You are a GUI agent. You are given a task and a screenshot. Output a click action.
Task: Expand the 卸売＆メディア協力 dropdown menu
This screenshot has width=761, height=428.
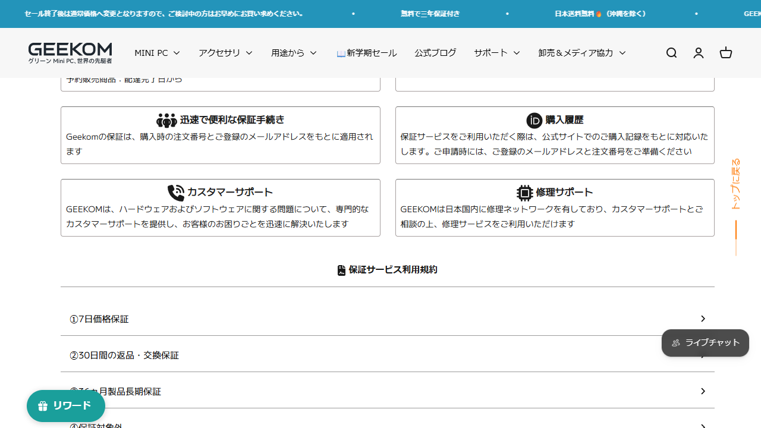pos(581,53)
